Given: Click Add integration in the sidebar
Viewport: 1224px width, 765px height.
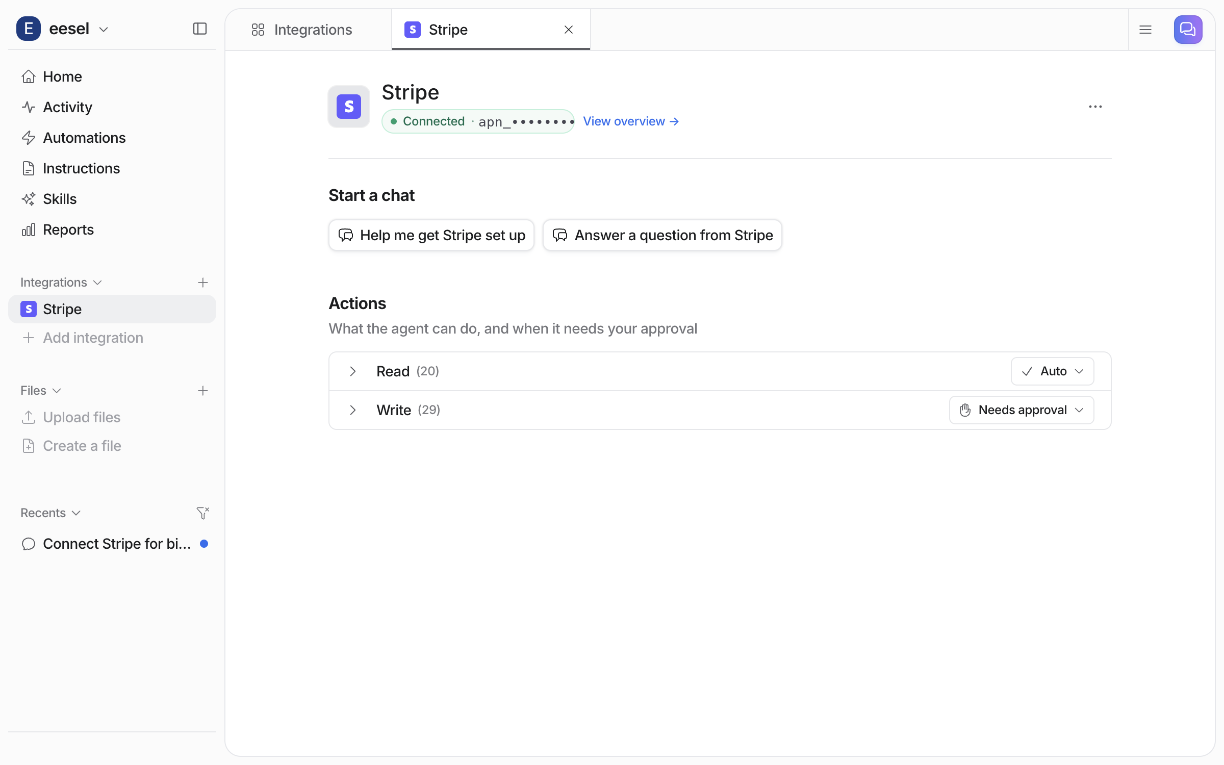Looking at the screenshot, I should [112, 338].
